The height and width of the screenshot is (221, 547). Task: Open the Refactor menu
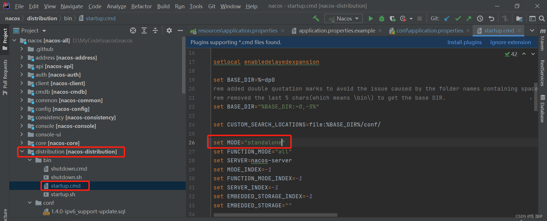point(141,6)
